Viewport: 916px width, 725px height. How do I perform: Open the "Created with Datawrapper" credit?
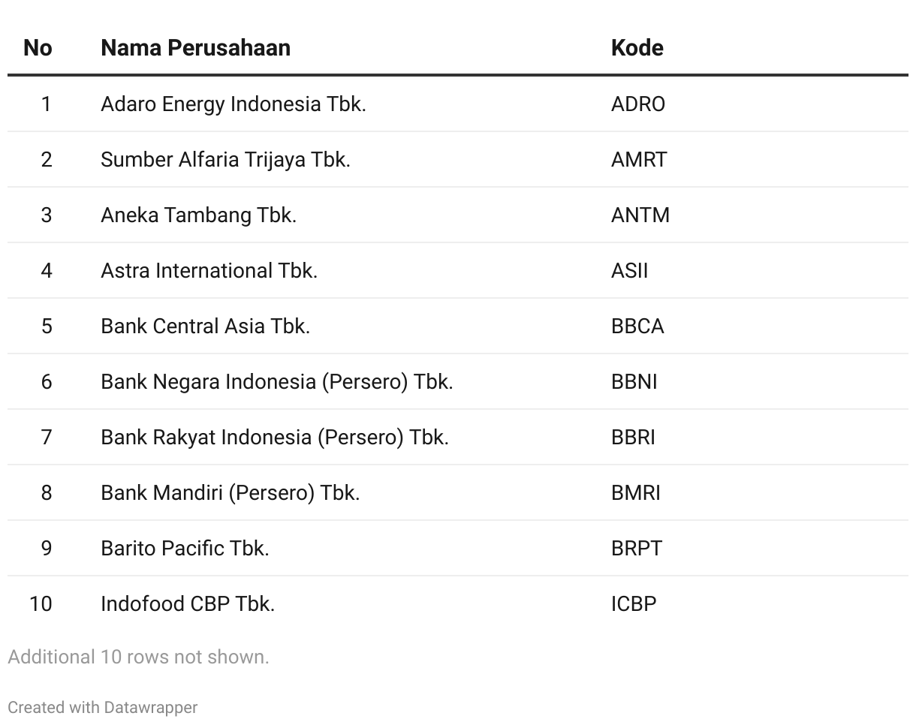pos(103,708)
